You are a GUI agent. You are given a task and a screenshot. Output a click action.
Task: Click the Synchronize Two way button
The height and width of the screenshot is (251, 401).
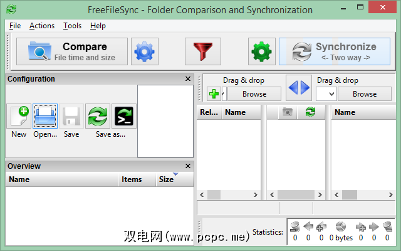(x=335, y=51)
